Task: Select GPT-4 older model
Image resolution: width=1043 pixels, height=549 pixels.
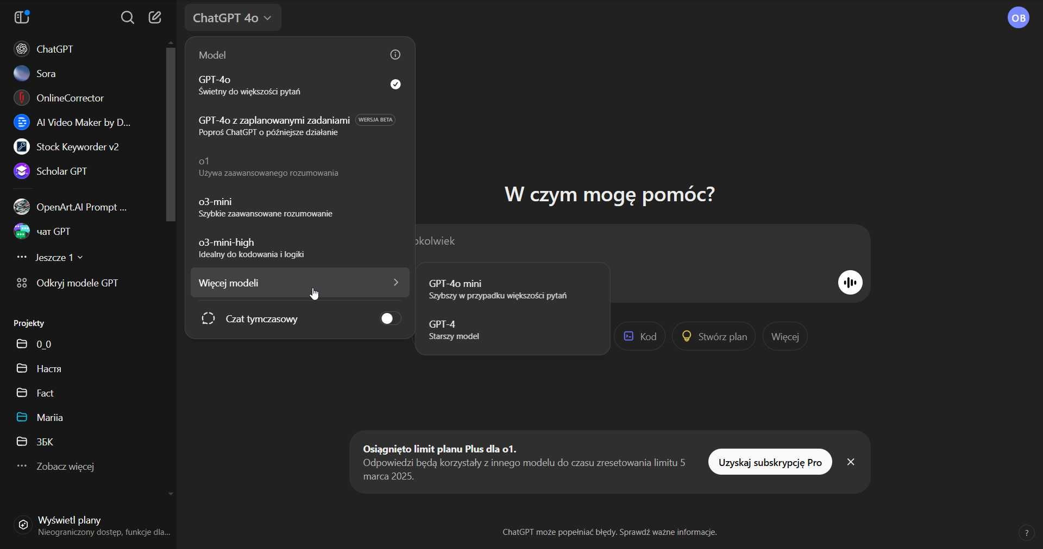Action: (513, 330)
